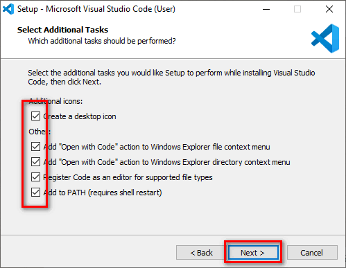346x268 pixels.
Task: Cancel the VS Code setup
Action: tap(312, 253)
